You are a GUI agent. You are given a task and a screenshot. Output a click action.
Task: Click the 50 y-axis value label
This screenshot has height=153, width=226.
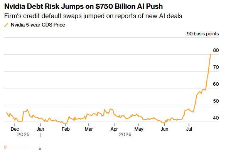pos(216,101)
